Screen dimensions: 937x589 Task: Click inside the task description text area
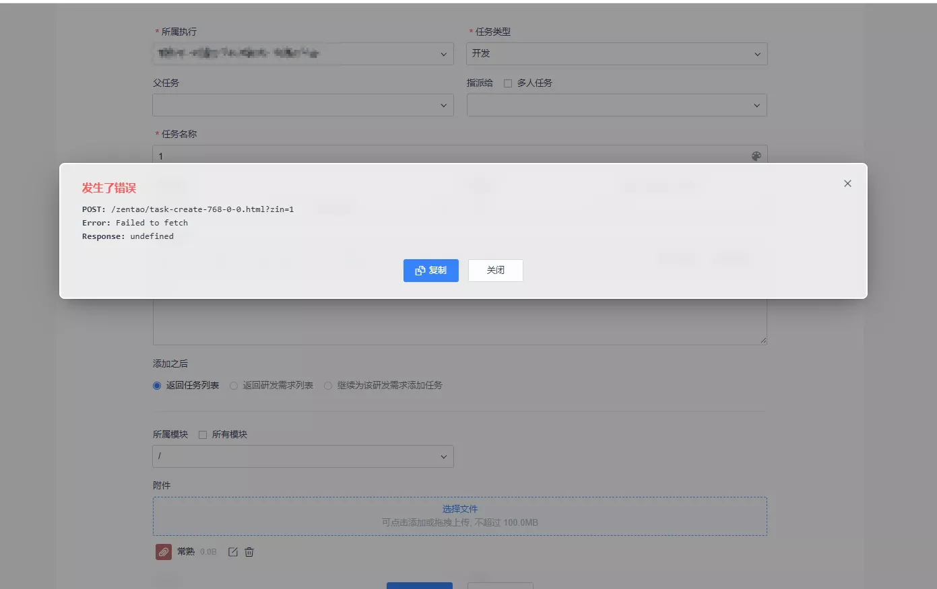pyautogui.click(x=460, y=322)
